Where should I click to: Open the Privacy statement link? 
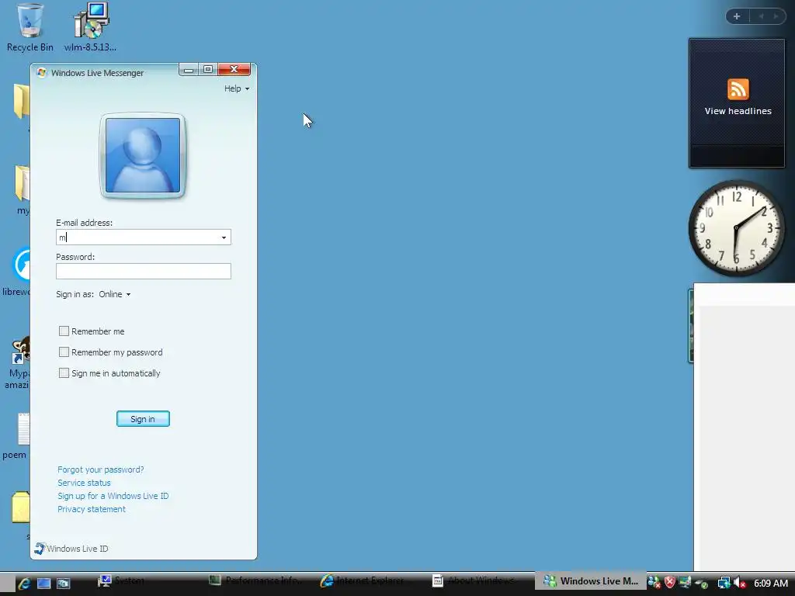click(x=92, y=509)
